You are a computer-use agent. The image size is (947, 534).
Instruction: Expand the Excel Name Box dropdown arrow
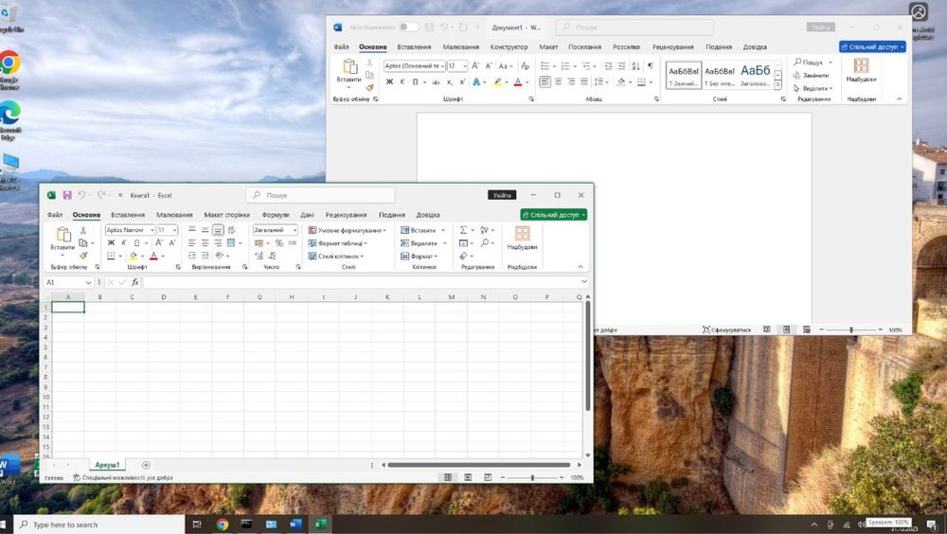point(88,282)
